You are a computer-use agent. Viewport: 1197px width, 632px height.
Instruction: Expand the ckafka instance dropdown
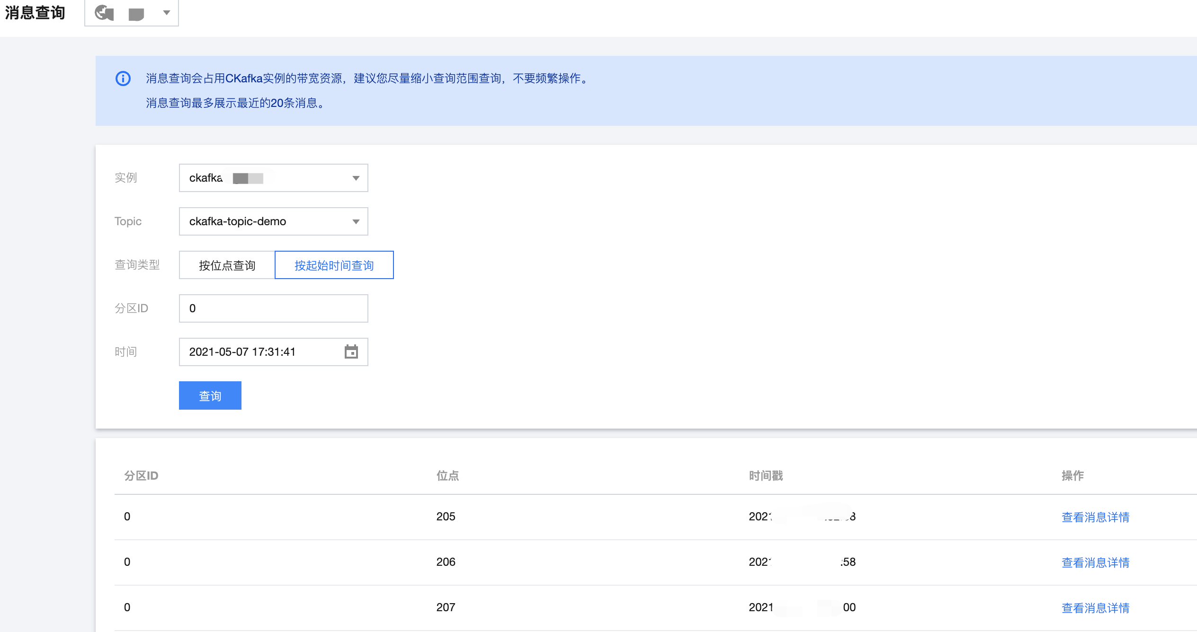273,178
